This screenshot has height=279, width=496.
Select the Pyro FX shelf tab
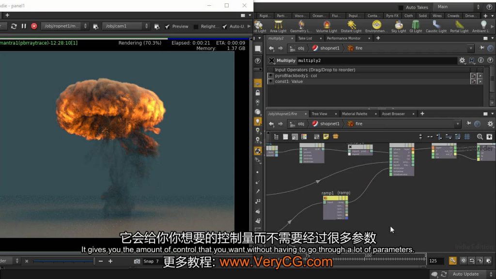tap(392, 16)
